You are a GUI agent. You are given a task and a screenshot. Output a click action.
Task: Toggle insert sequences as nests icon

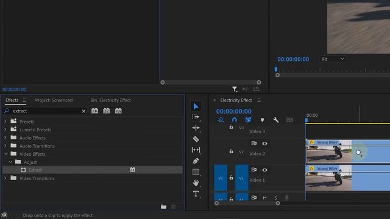221,120
